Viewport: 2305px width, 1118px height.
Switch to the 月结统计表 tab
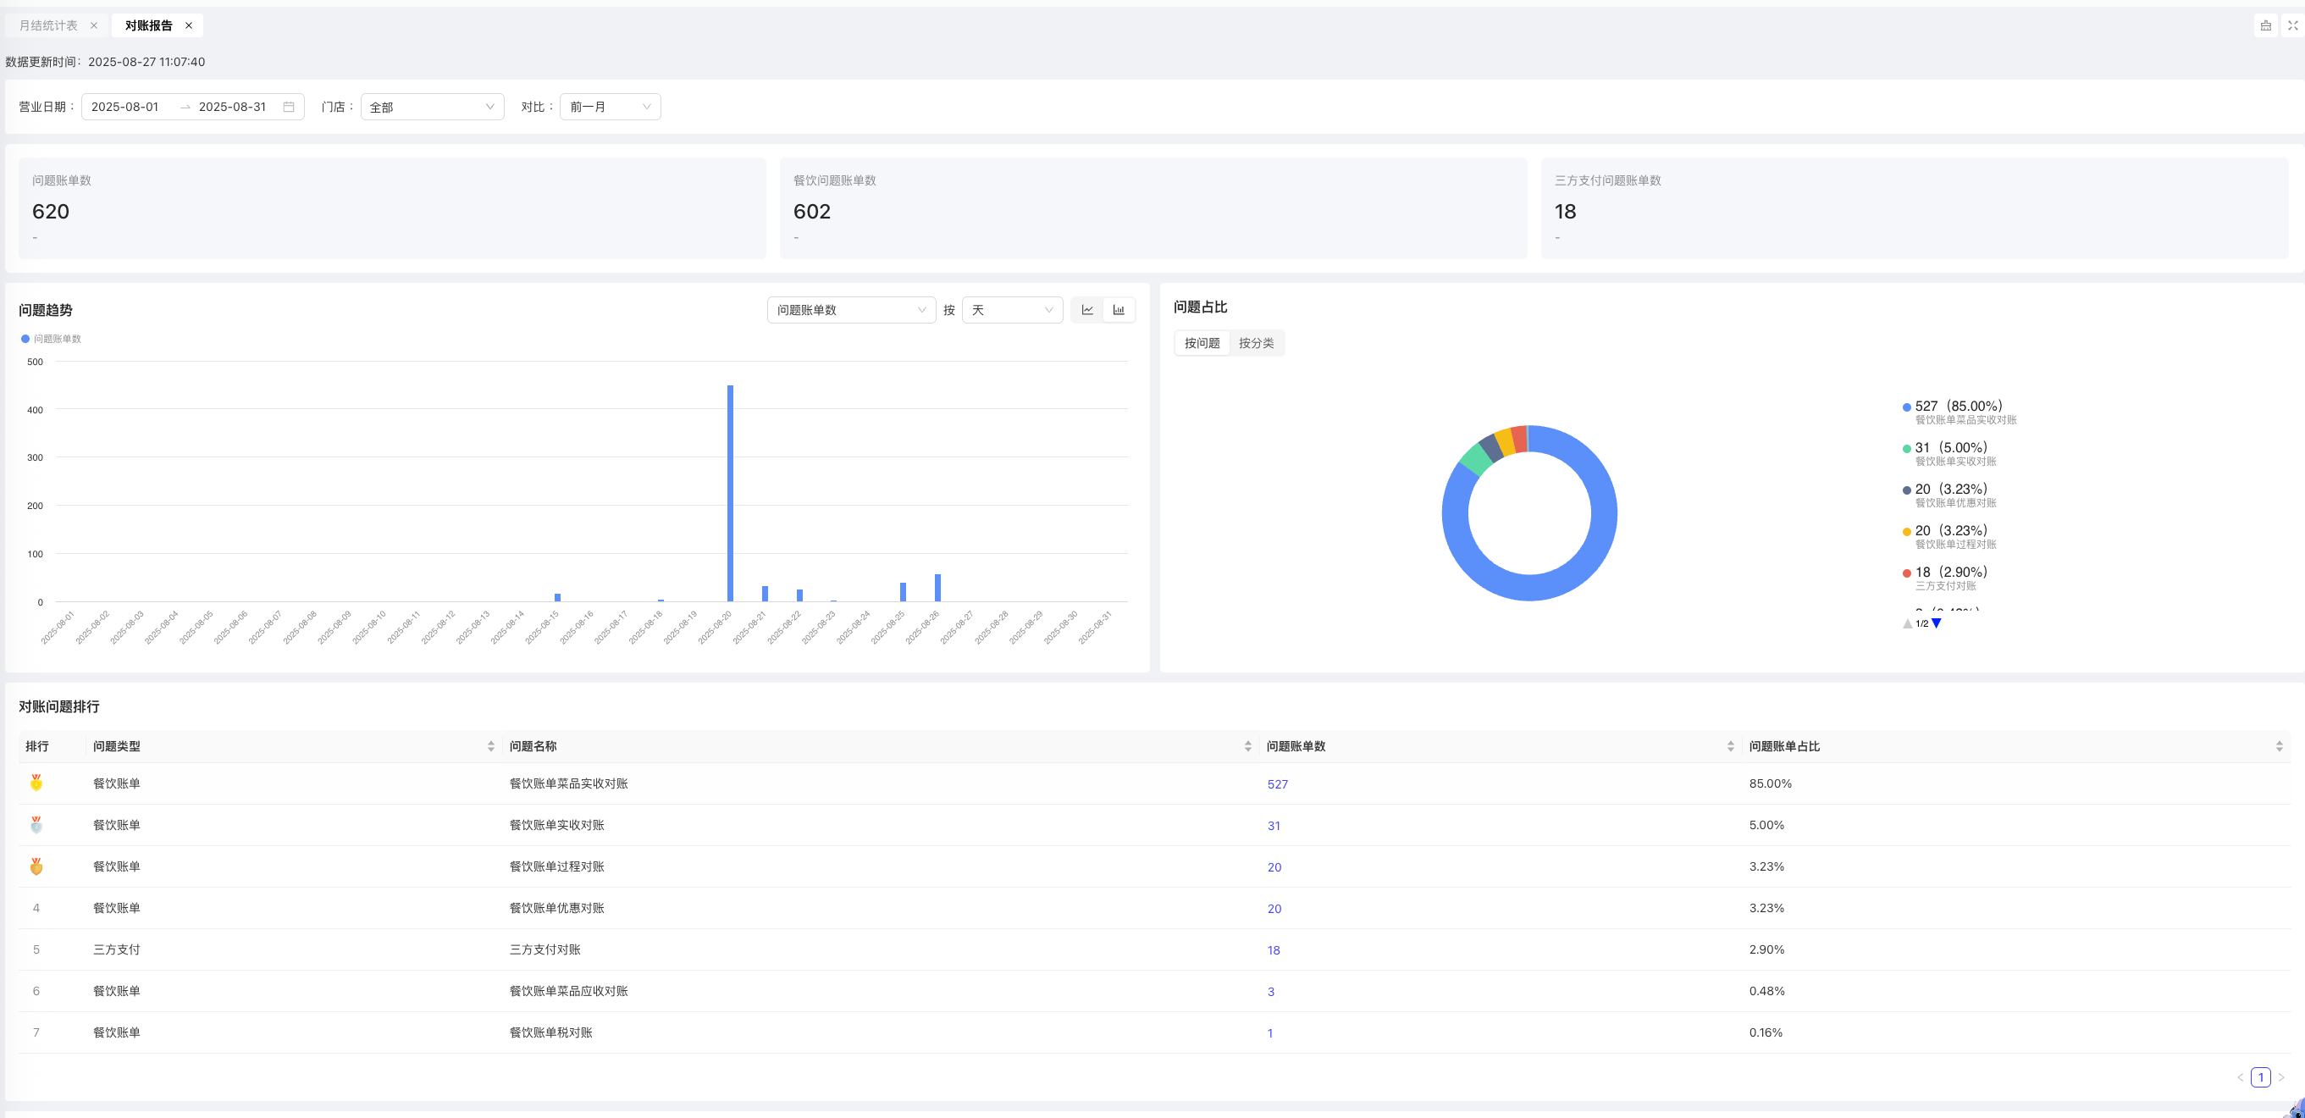[x=48, y=25]
